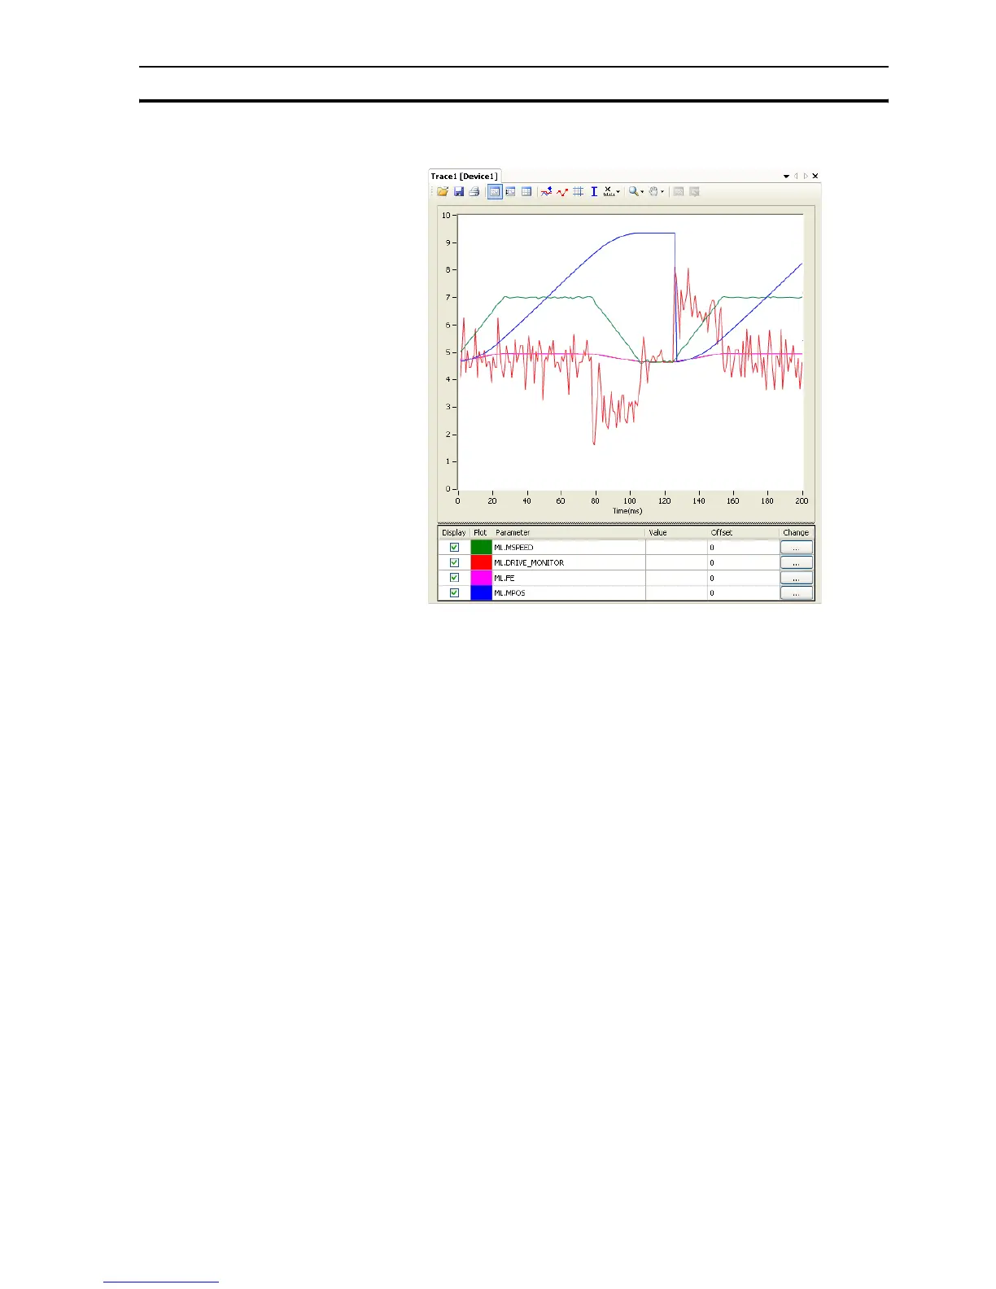The height and width of the screenshot is (1289, 996).
Task: Click Change button for ML.MSPEED
Action: 796,548
